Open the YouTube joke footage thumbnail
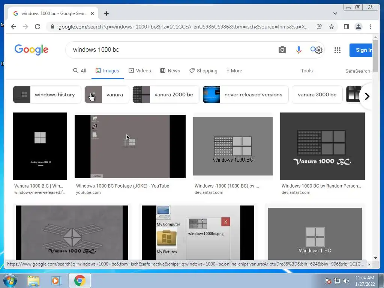The height and width of the screenshot is (288, 384). [x=130, y=146]
